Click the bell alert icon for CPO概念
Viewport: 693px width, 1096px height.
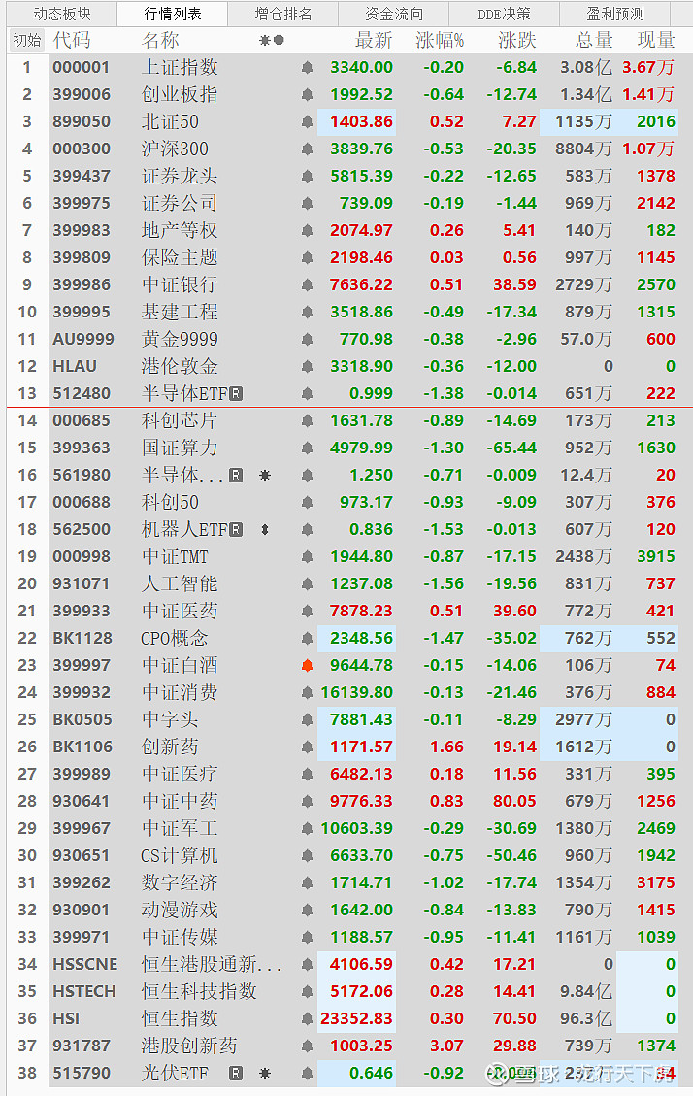pyautogui.click(x=307, y=639)
